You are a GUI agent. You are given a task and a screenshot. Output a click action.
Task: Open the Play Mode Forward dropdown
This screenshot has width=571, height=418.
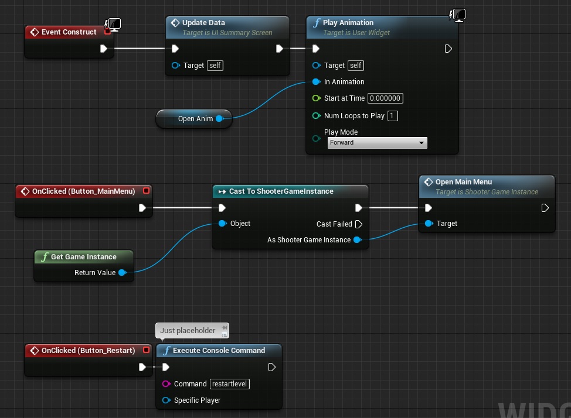point(378,143)
